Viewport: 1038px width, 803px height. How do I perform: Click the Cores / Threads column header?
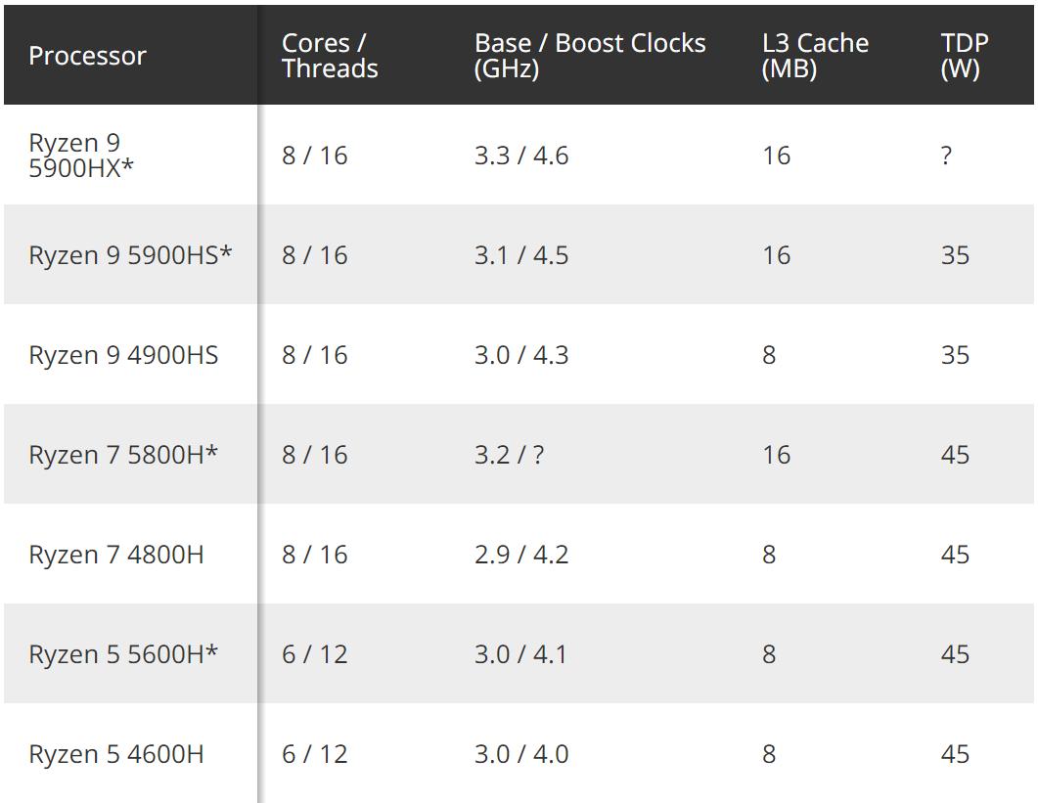point(330,56)
